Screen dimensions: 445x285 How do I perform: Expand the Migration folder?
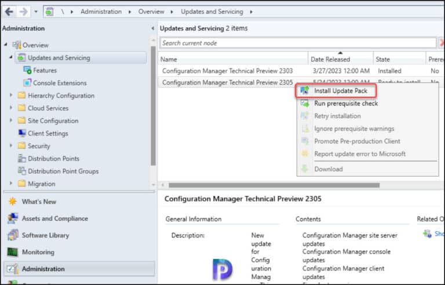(11, 183)
